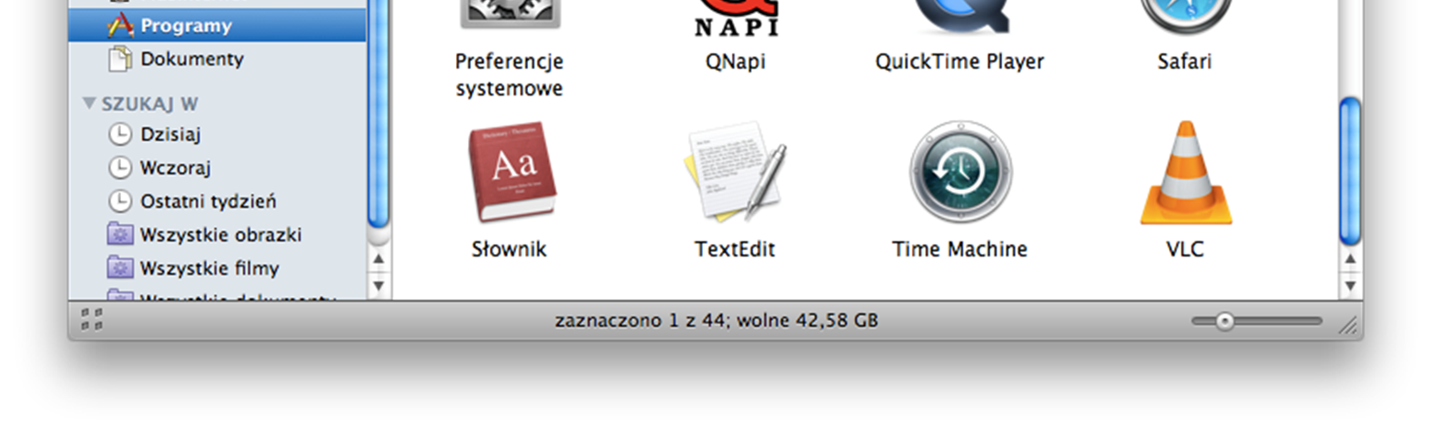This screenshot has width=1431, height=434.
Task: Click the VLC label text
Action: (x=1185, y=249)
